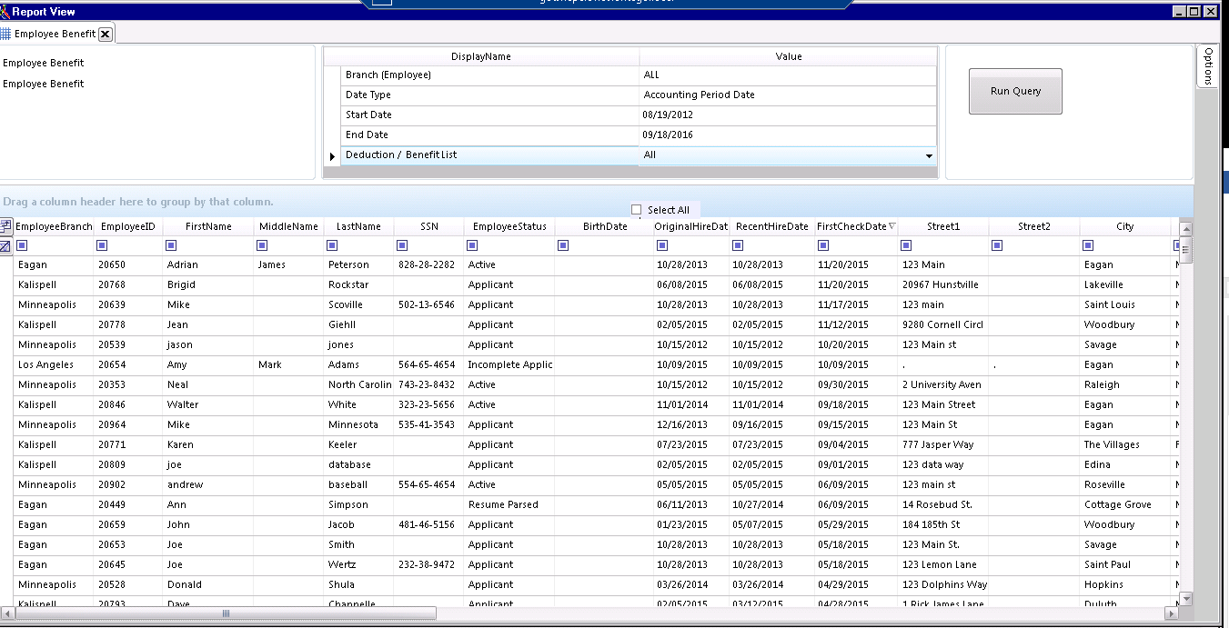Click filter icon under OriginalHireDate column
Viewport: 1229px width, 628px height.
point(662,245)
